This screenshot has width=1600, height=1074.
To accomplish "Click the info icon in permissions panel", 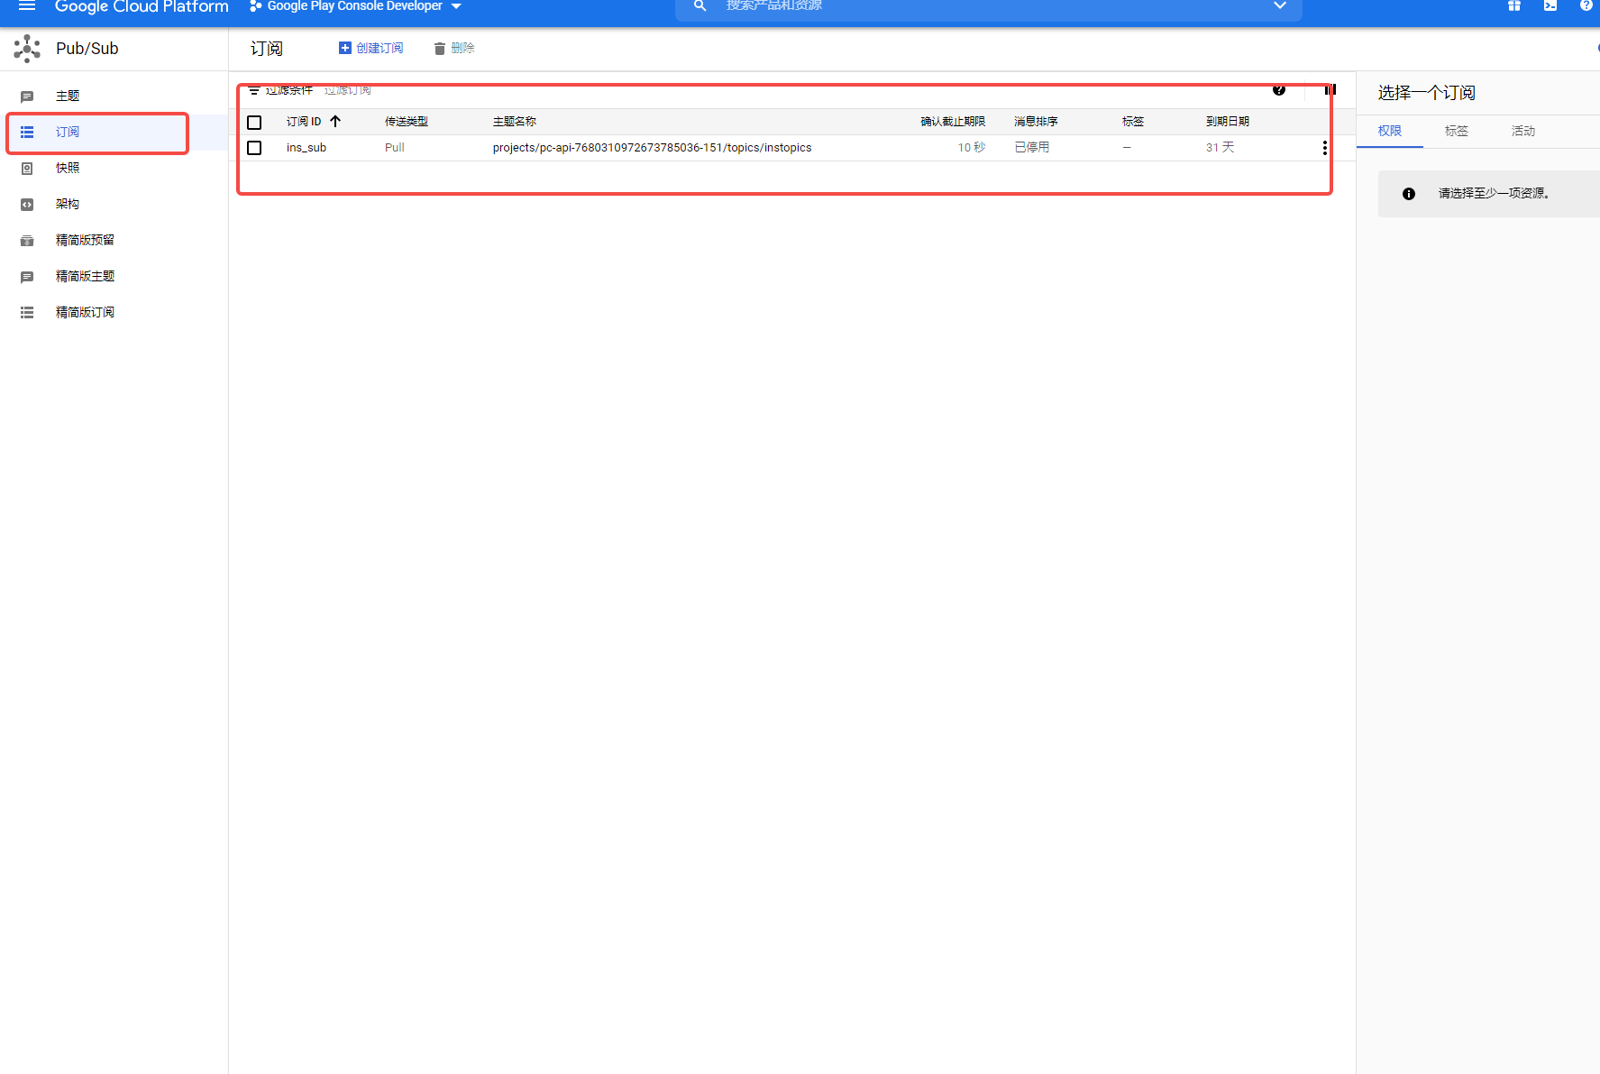I will (x=1409, y=194).
